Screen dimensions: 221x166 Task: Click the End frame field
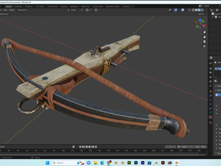pyautogui.click(x=200, y=147)
